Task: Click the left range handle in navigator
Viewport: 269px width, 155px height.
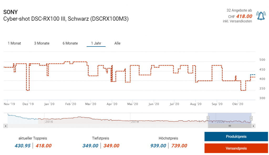Action: coord(208,118)
